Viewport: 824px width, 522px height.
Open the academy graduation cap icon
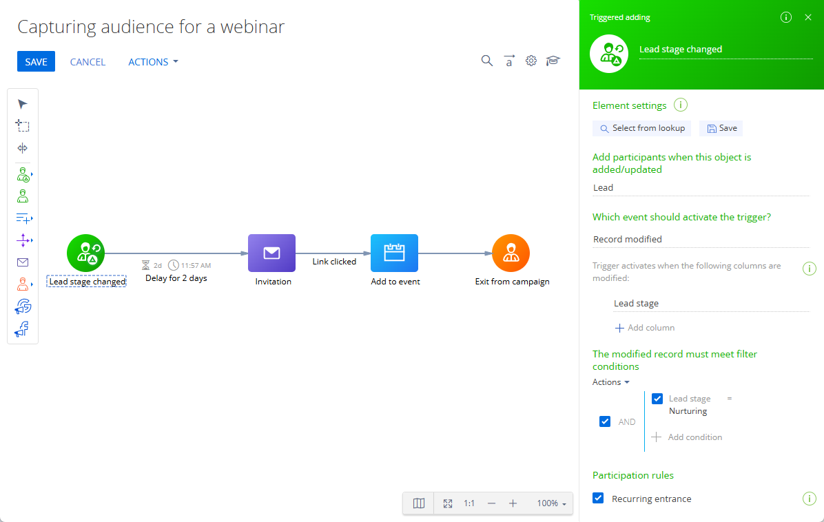pyautogui.click(x=553, y=61)
